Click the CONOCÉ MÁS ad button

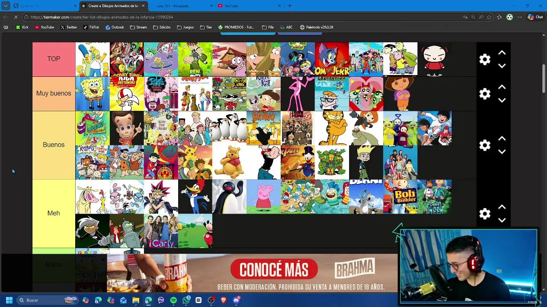(274, 269)
